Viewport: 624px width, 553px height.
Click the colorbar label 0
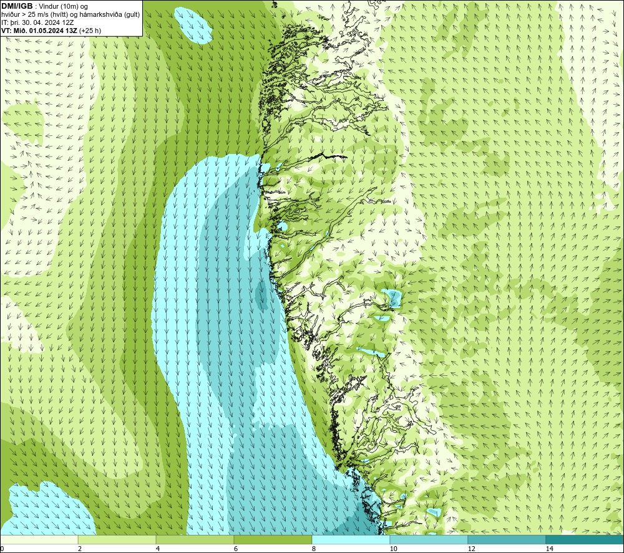tap(2, 549)
